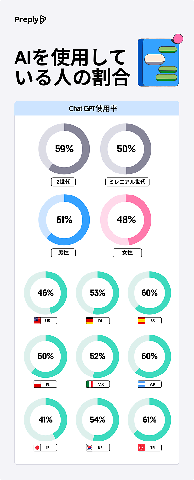Click the Preply logo
Screen dimensions: 194x480
[30, 20]
